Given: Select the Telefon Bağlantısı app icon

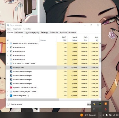Looking at the screenshot, I should [x=11, y=96].
